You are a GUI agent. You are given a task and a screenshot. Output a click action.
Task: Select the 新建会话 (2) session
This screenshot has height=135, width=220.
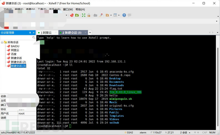pyautogui.click(x=18, y=62)
